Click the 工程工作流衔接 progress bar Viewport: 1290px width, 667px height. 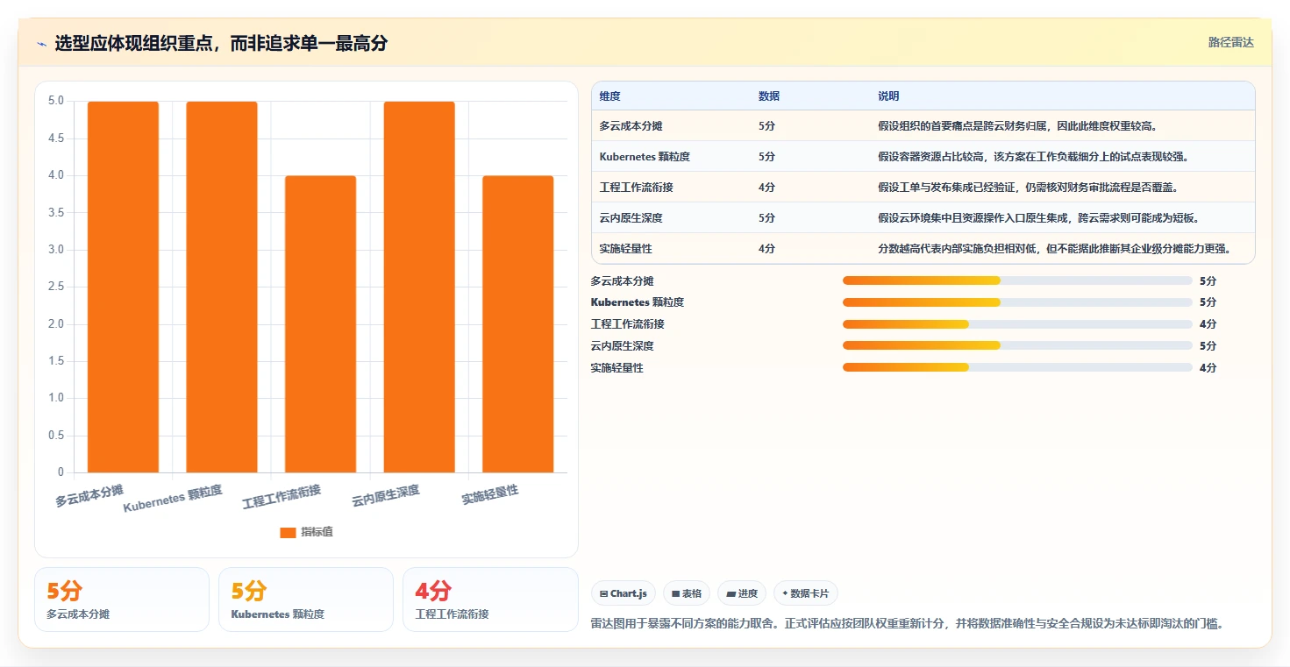pyautogui.click(x=1017, y=324)
